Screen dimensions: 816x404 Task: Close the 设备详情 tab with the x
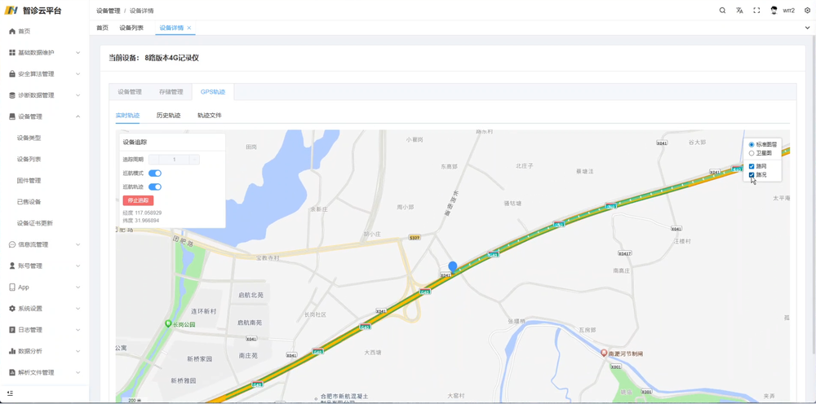click(189, 28)
